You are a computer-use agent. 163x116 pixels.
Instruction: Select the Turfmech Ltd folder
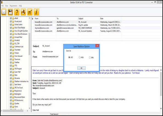point(19,47)
